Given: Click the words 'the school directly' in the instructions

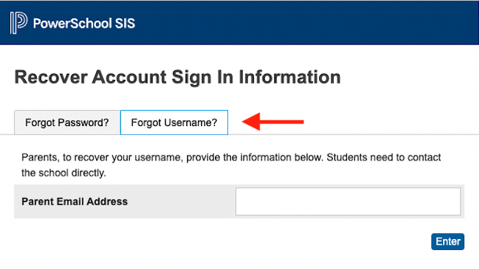Looking at the screenshot, I should click(x=64, y=173).
